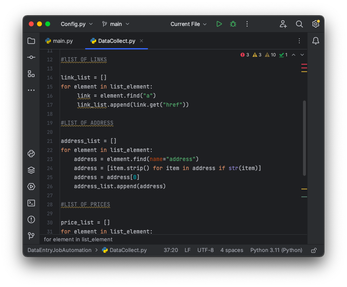Run the current file
This screenshot has width=347, height=287.
pyautogui.click(x=219, y=24)
